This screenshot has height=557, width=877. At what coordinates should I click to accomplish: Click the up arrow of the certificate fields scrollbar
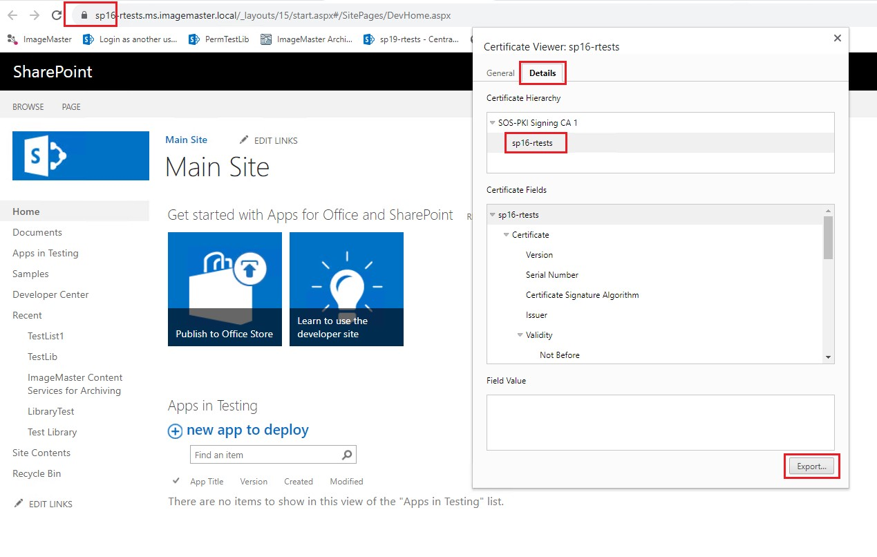(828, 211)
